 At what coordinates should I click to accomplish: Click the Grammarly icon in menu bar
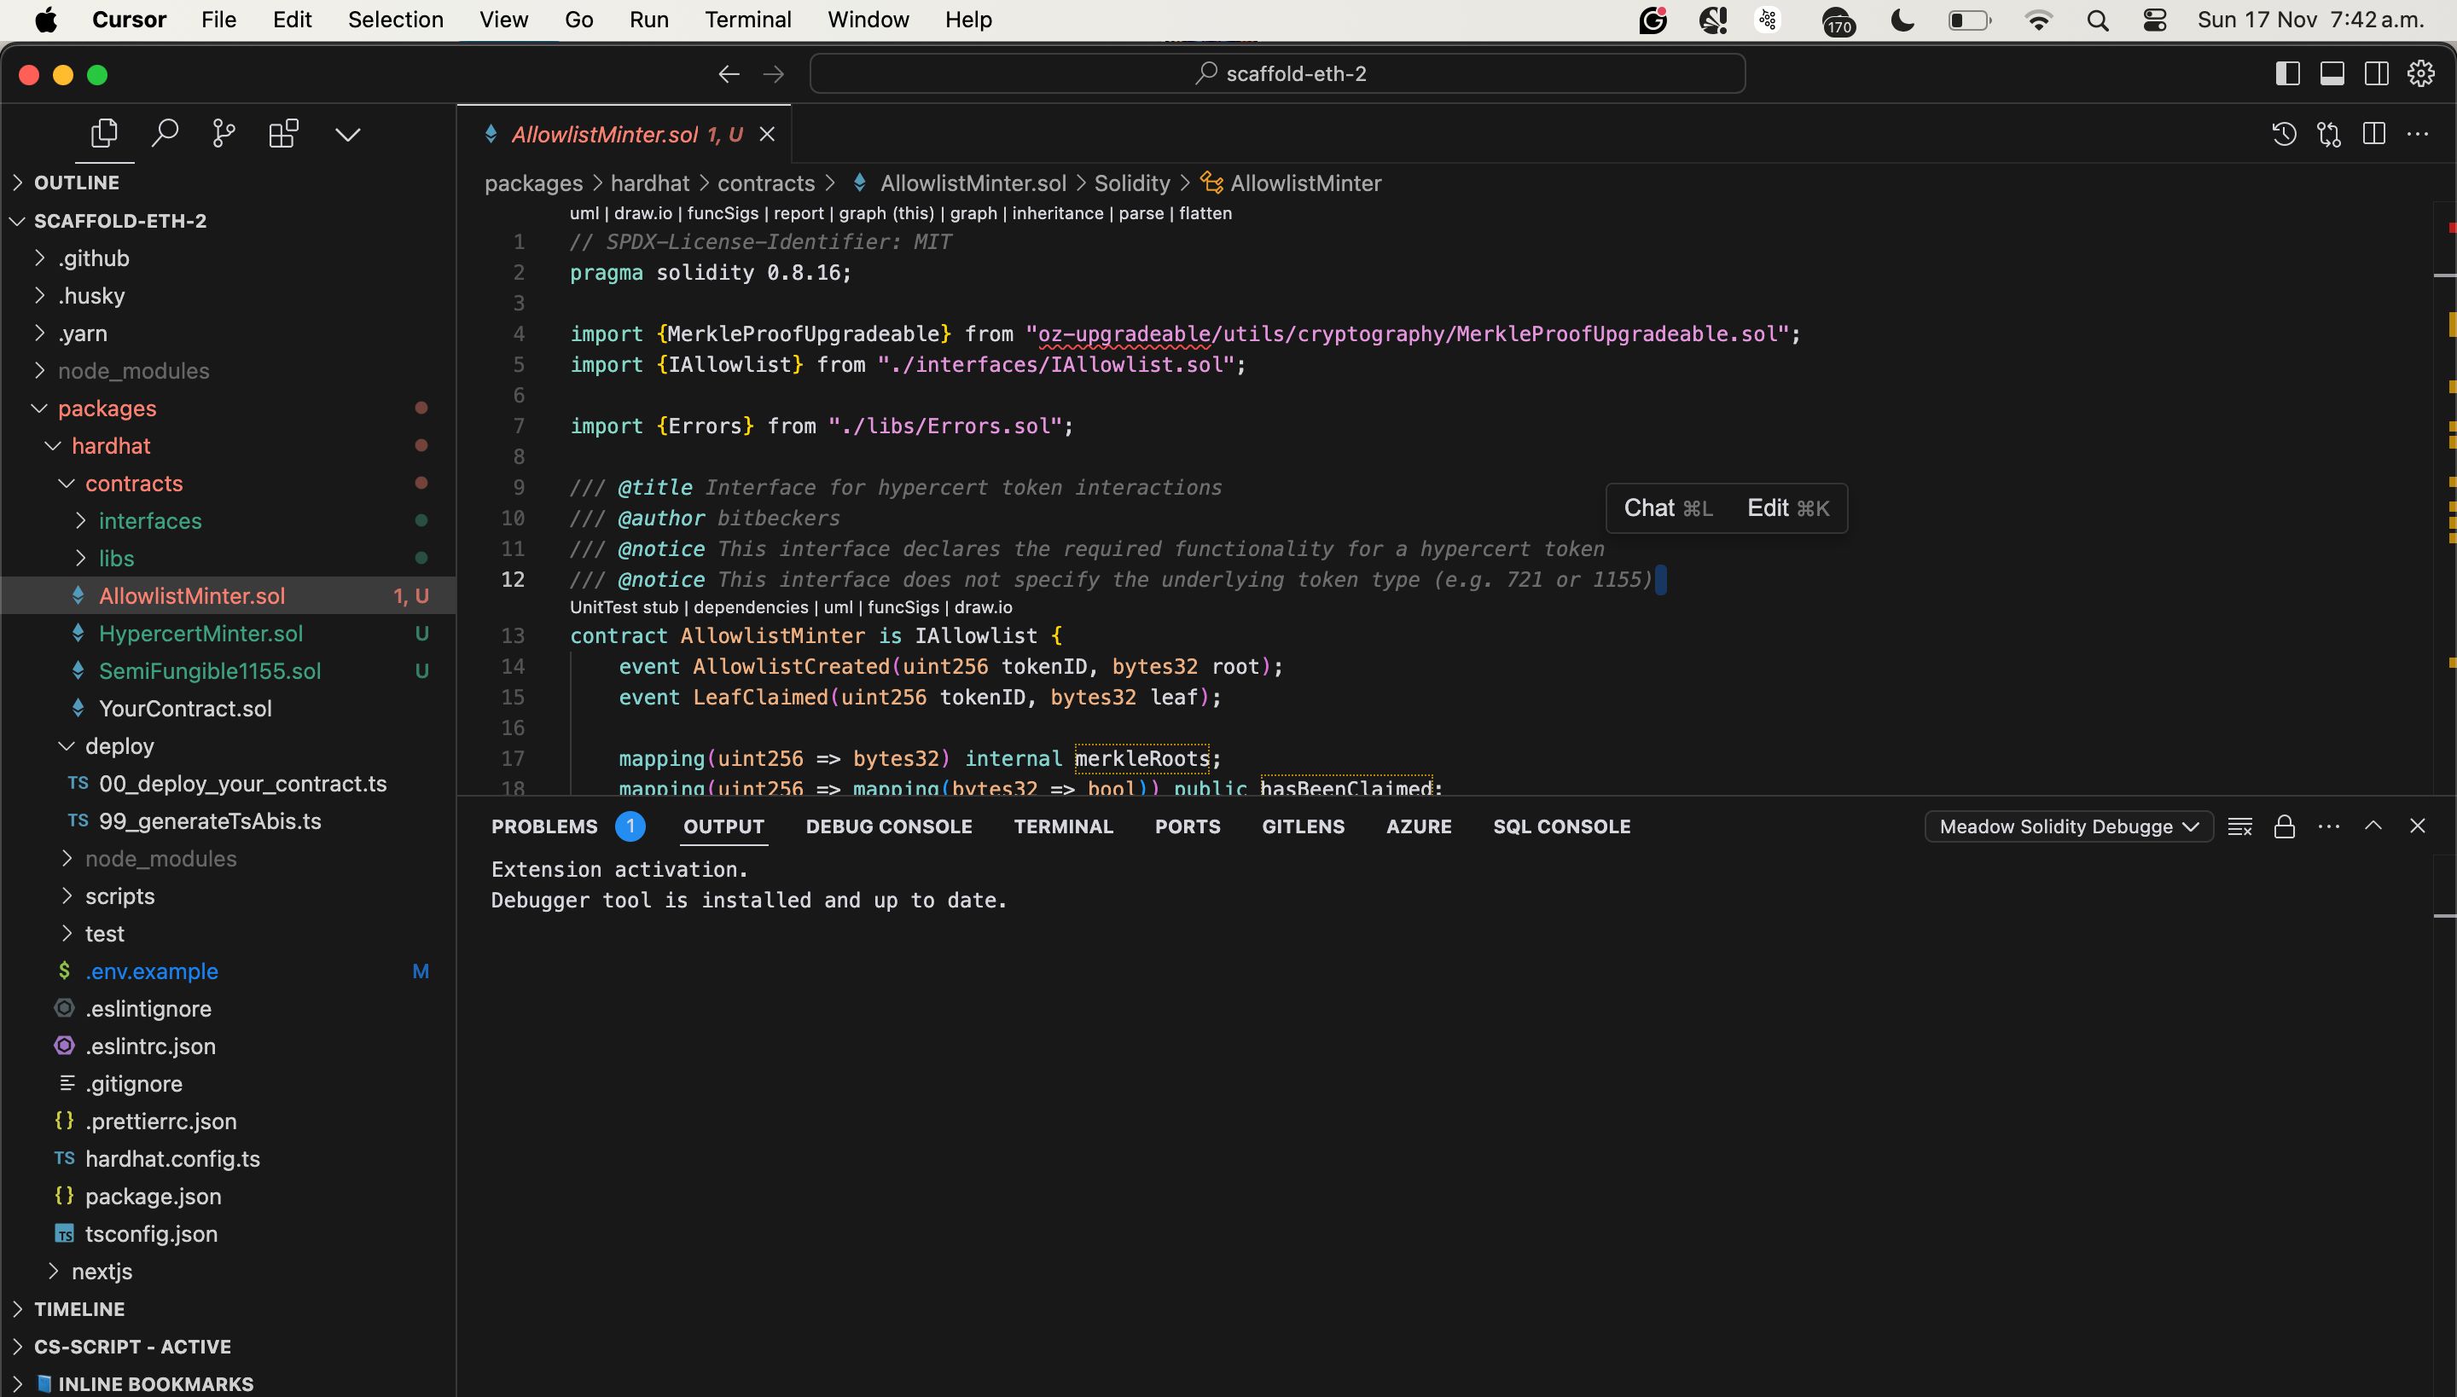(1651, 20)
